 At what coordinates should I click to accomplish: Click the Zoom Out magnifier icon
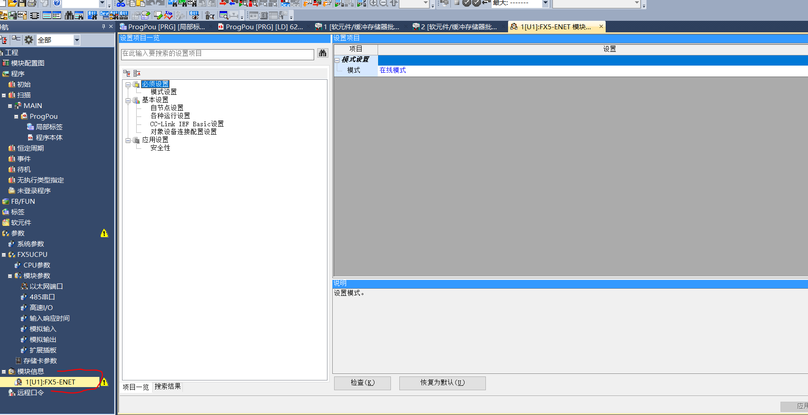383,3
